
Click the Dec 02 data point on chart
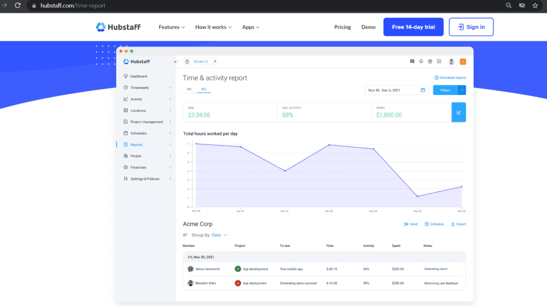coord(285,171)
